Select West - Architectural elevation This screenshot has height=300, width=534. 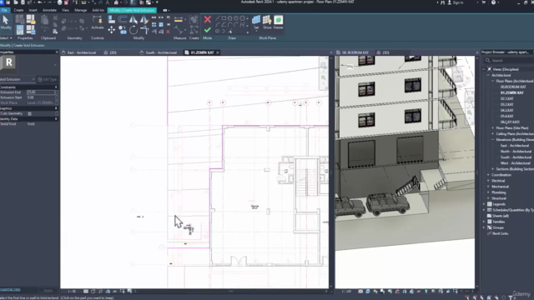(516, 163)
